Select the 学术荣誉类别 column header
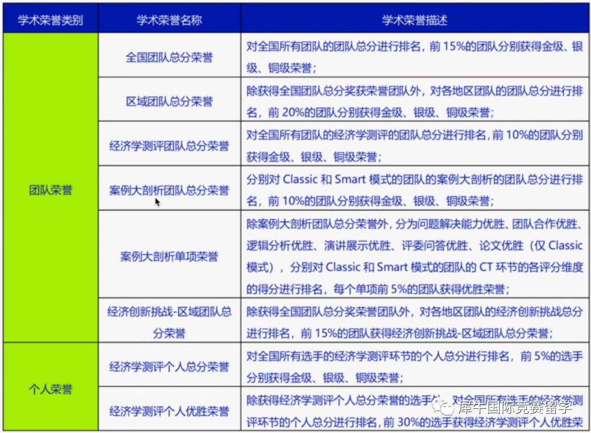Image resolution: width=591 pixels, height=433 pixels. click(x=51, y=20)
